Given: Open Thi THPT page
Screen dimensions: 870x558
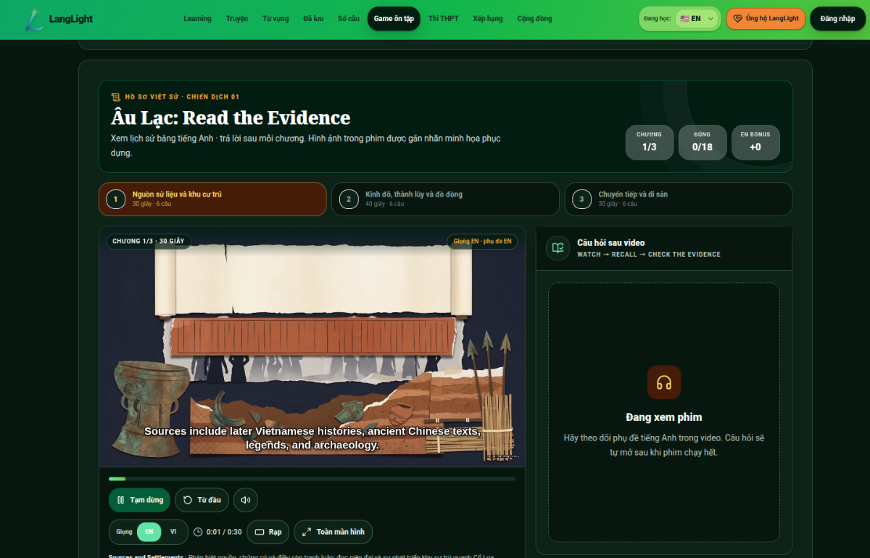Looking at the screenshot, I should 444,19.
